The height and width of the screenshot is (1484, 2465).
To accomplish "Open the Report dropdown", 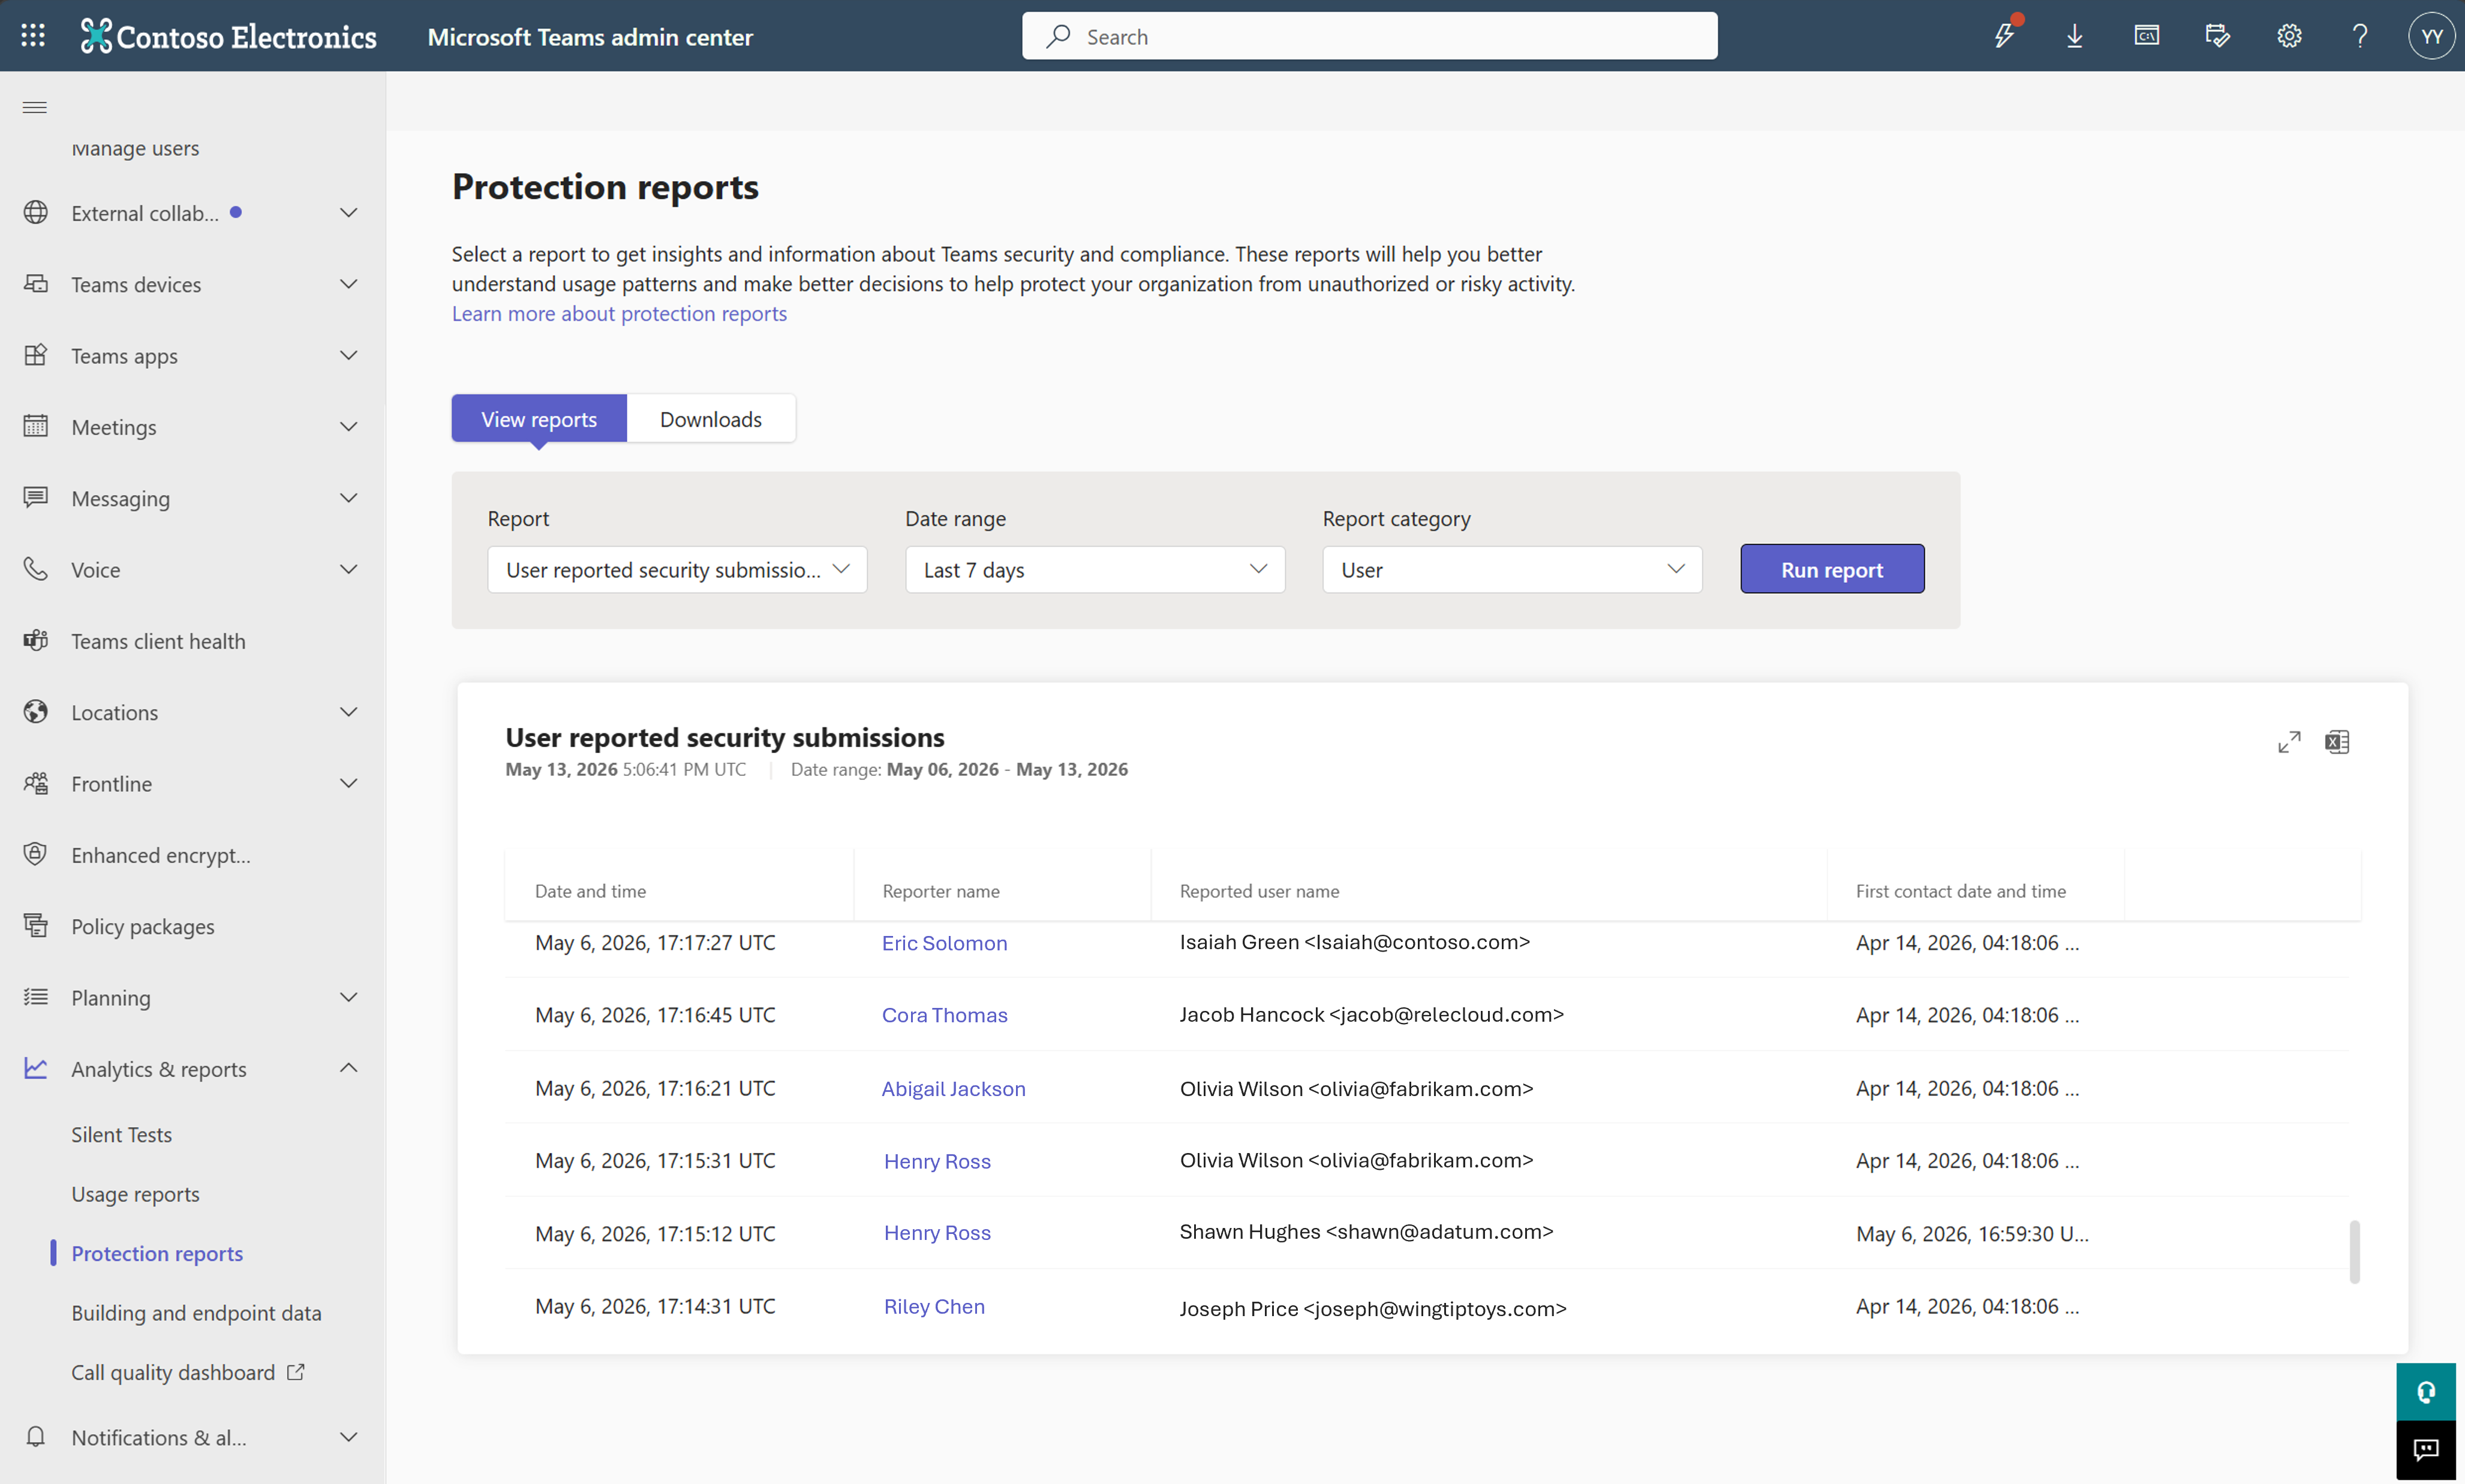I will pos(677,570).
